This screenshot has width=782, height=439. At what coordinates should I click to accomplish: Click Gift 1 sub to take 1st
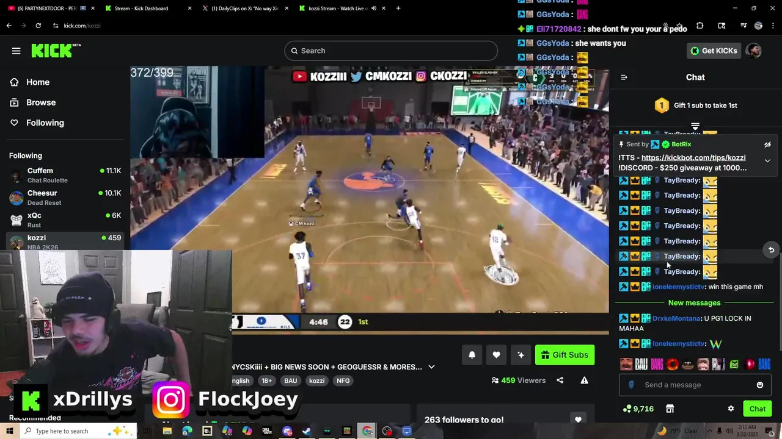(x=695, y=105)
